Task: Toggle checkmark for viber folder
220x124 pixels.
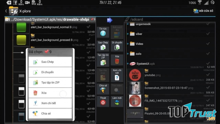Action: pyautogui.click(x=208, y=34)
